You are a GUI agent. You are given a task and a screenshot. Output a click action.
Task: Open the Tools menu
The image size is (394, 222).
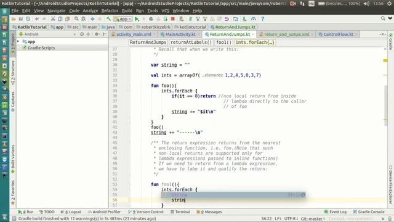click(x=153, y=11)
